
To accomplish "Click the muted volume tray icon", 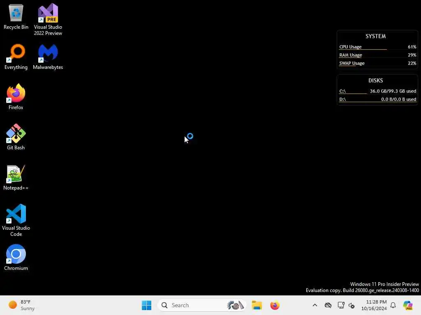I will click(352, 305).
